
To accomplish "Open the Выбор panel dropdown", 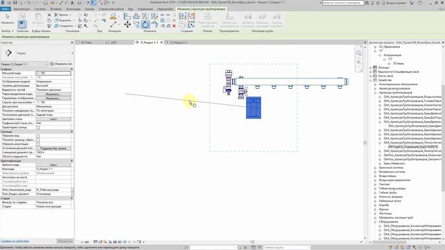I will point(8,31).
